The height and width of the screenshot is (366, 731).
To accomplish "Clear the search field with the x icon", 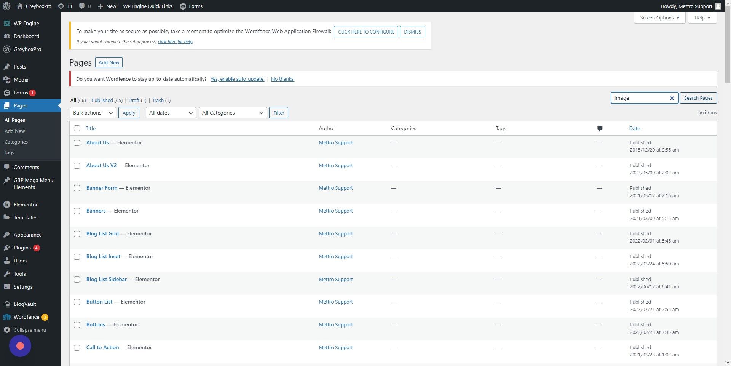I will (x=672, y=98).
